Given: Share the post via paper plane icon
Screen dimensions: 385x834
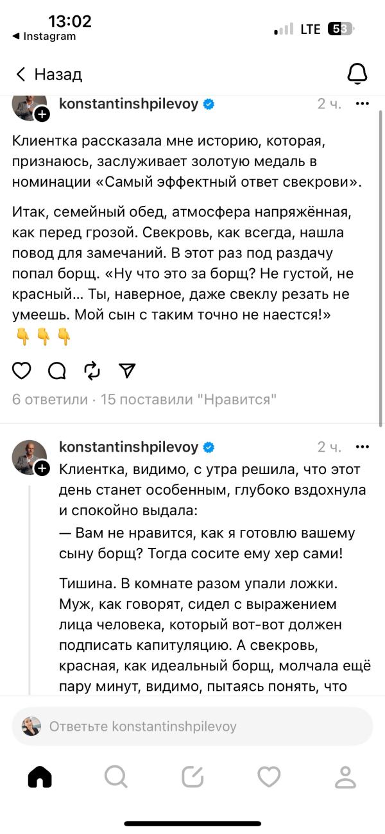Looking at the screenshot, I should coord(127,370).
